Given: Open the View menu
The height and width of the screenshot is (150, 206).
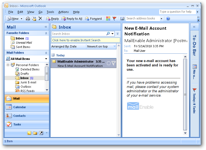Looking at the screenshot, I should (31, 12).
